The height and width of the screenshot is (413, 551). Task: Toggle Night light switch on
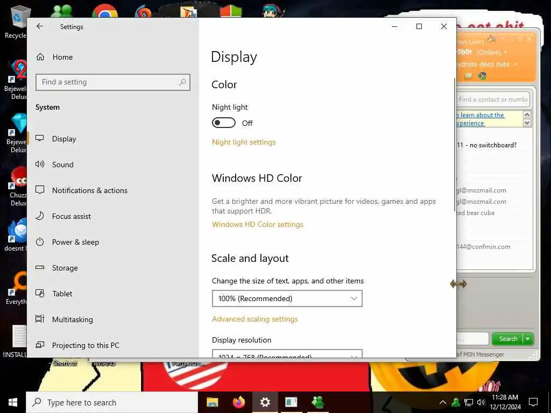click(x=223, y=123)
